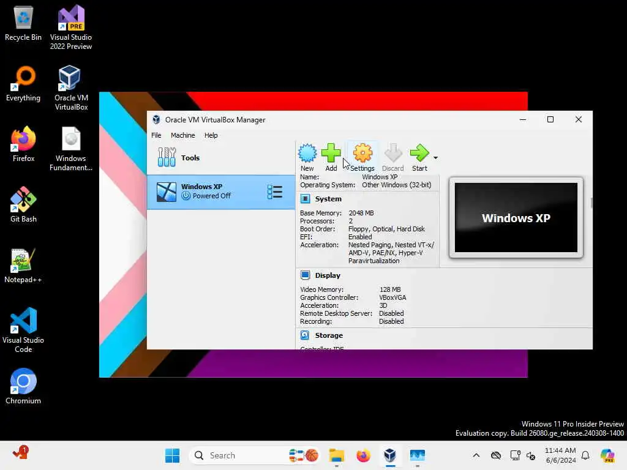
Task: Open the Settings gear in VirtualBox toolbar
Action: pyautogui.click(x=362, y=157)
